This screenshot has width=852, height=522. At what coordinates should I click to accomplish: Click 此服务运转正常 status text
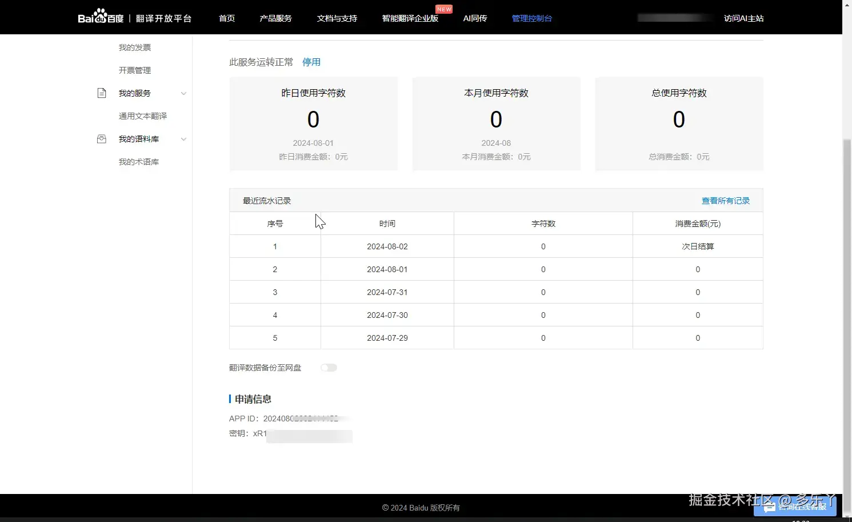click(261, 62)
